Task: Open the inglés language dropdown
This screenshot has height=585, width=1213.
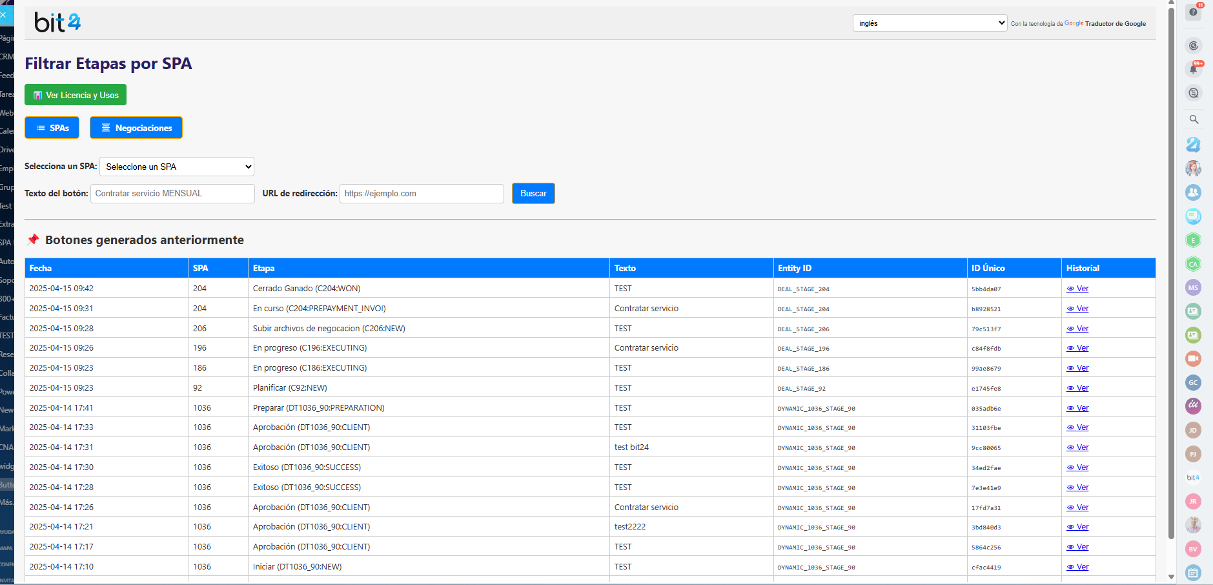Action: pos(930,23)
